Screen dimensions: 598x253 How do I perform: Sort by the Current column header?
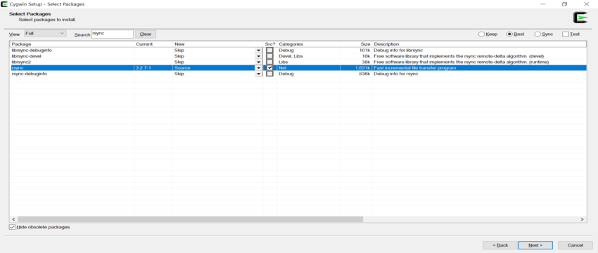(x=153, y=44)
